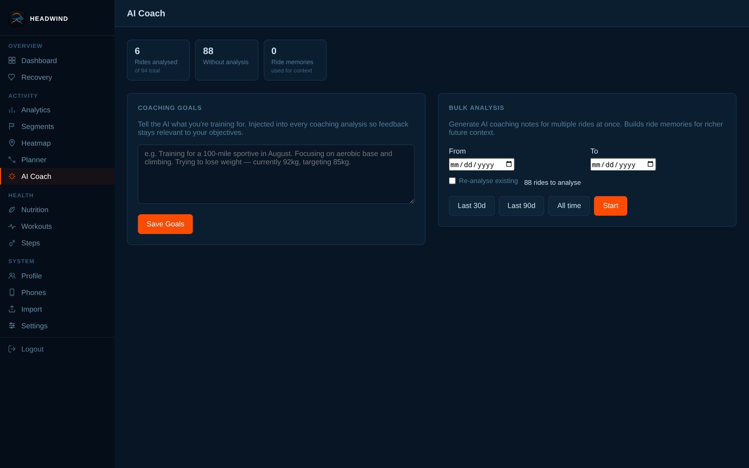Go to the Heatmap view

pos(57,144)
